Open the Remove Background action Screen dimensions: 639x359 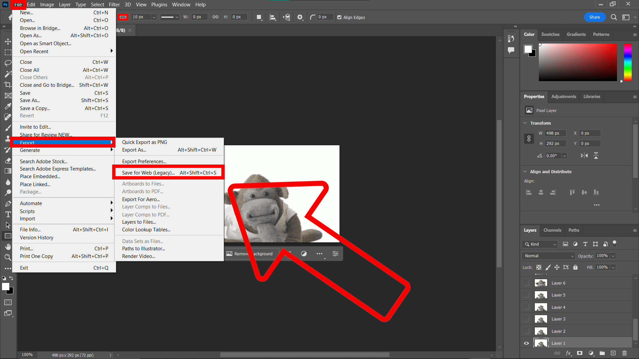[x=251, y=254]
